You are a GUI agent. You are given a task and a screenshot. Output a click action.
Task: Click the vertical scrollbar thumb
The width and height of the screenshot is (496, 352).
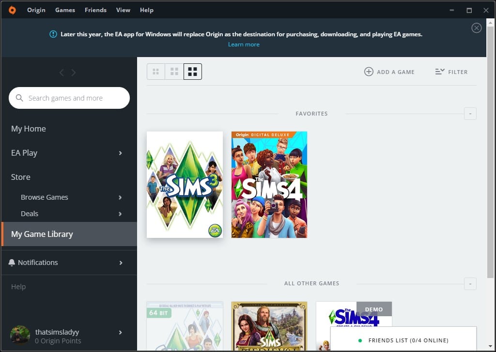(490, 151)
